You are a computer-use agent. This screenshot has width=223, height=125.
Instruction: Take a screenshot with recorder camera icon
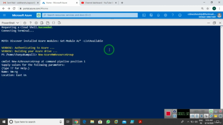tap(175, 111)
